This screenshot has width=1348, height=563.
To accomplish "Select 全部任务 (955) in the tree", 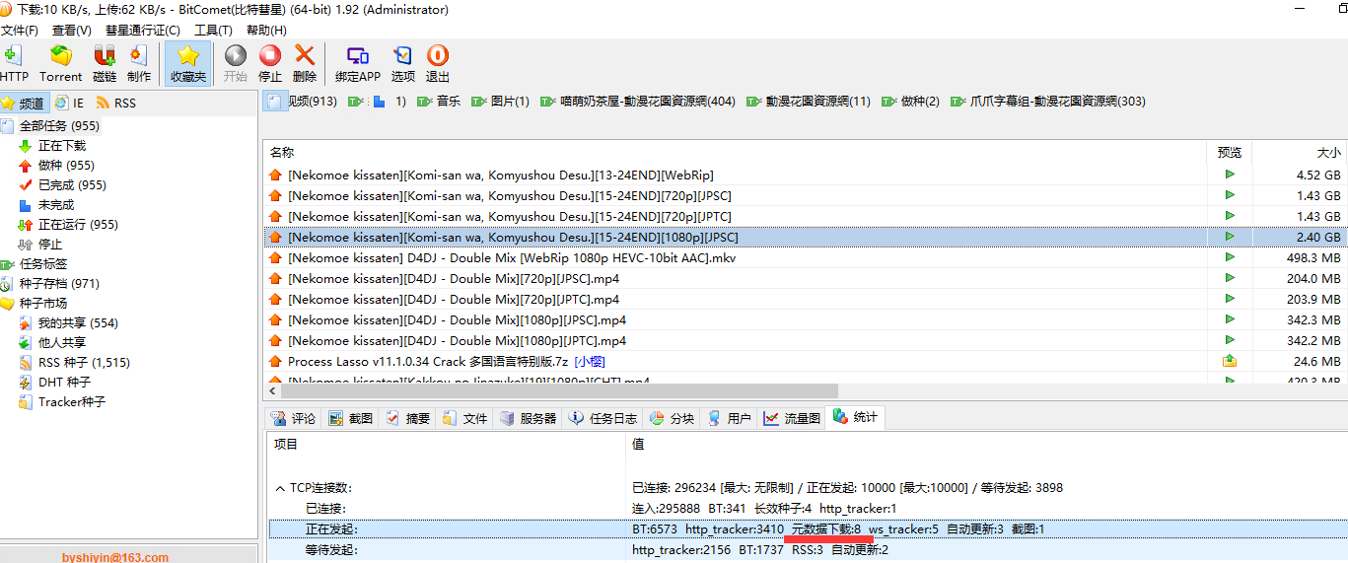I will [59, 126].
